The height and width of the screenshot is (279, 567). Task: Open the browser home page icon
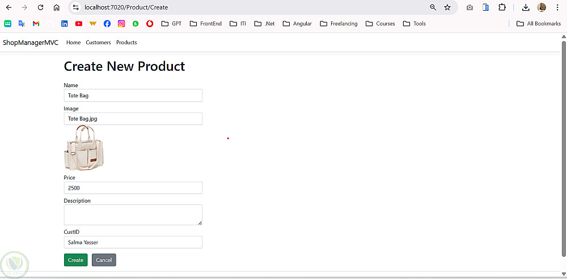point(56,7)
